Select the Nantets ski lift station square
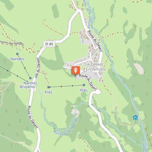 tap(17, 54)
